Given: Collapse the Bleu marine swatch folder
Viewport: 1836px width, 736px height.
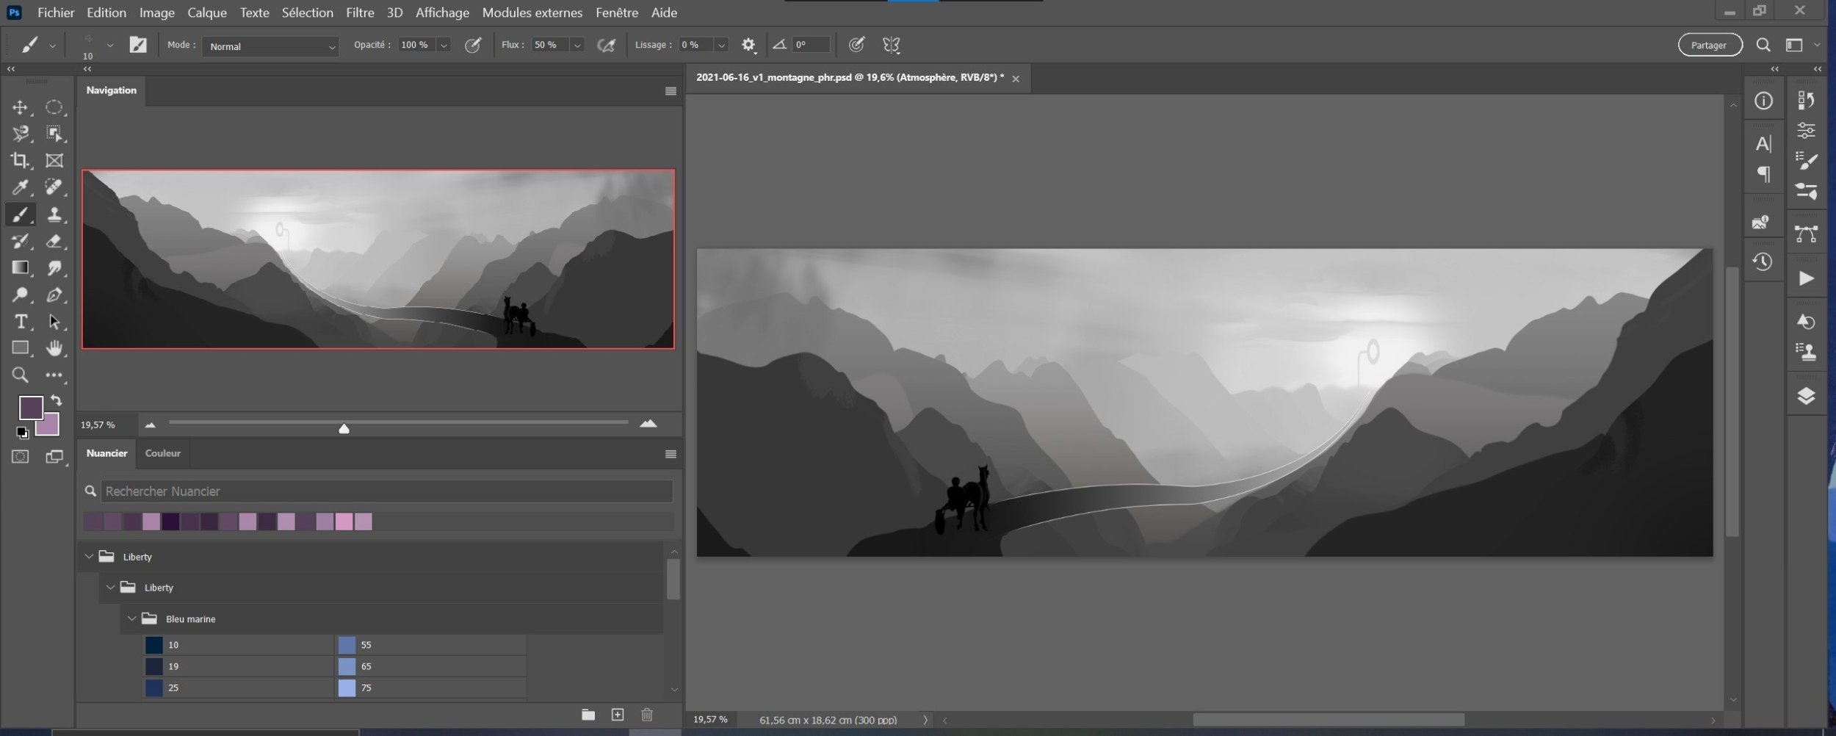Looking at the screenshot, I should pyautogui.click(x=132, y=618).
